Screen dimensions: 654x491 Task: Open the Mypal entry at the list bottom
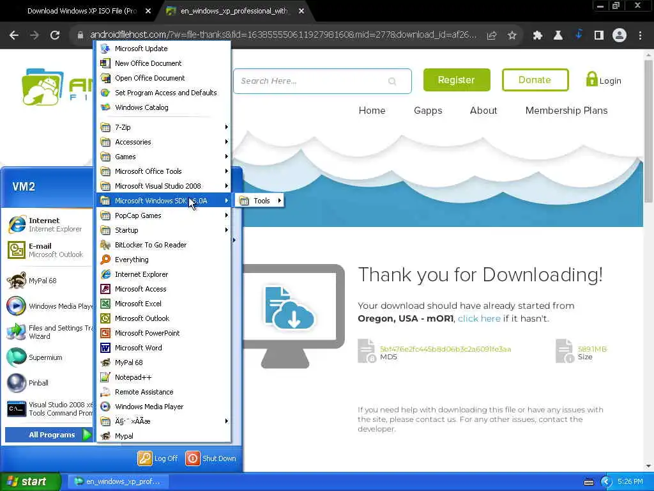point(163,436)
